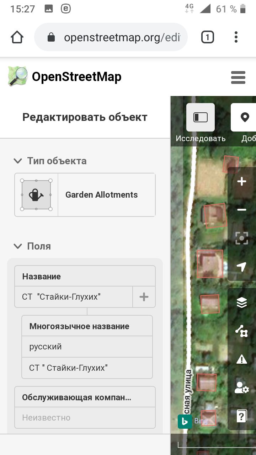Select the русский language field
This screenshot has width=256, height=455.
[87, 347]
